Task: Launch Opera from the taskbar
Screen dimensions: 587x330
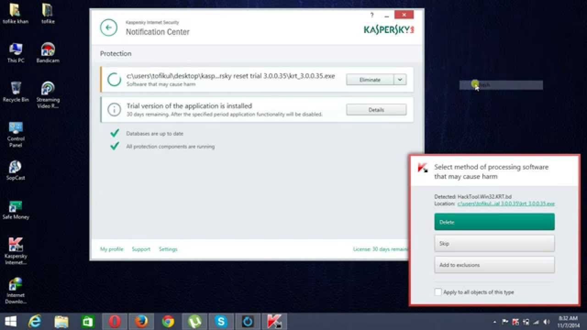Action: 115,321
